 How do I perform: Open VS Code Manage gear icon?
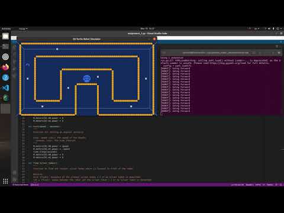click(15, 179)
